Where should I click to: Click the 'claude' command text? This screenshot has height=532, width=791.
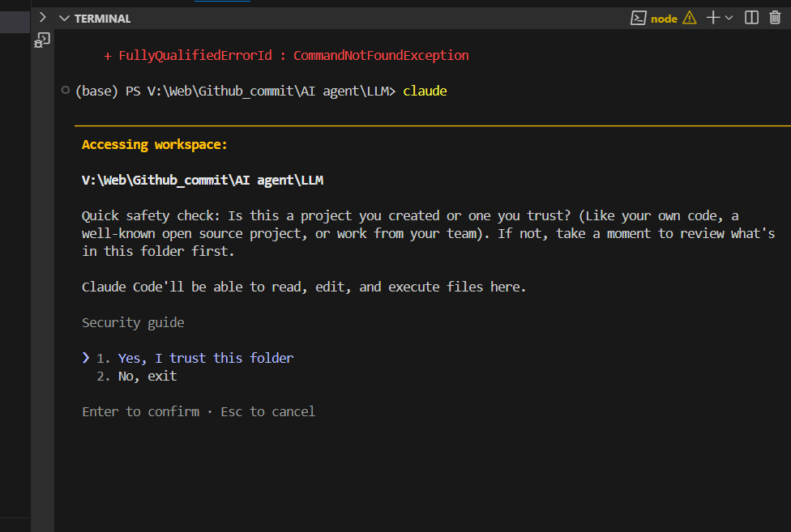(425, 92)
